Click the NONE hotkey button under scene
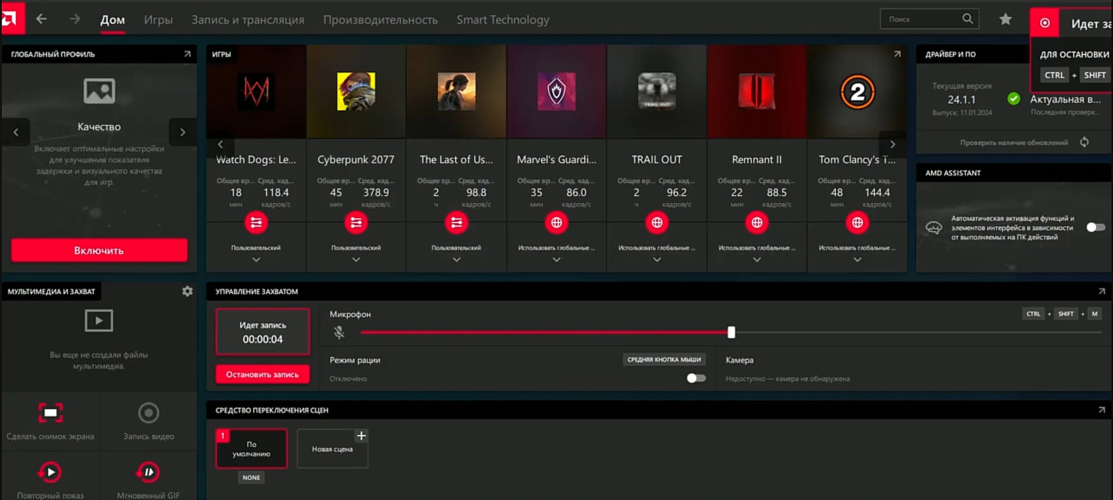The width and height of the screenshot is (1113, 500). pyautogui.click(x=251, y=477)
